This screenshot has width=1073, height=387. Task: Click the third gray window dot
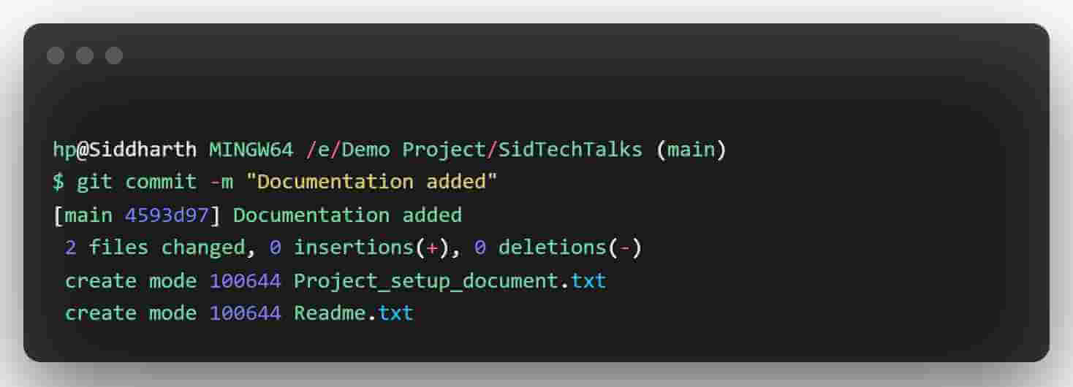point(114,55)
